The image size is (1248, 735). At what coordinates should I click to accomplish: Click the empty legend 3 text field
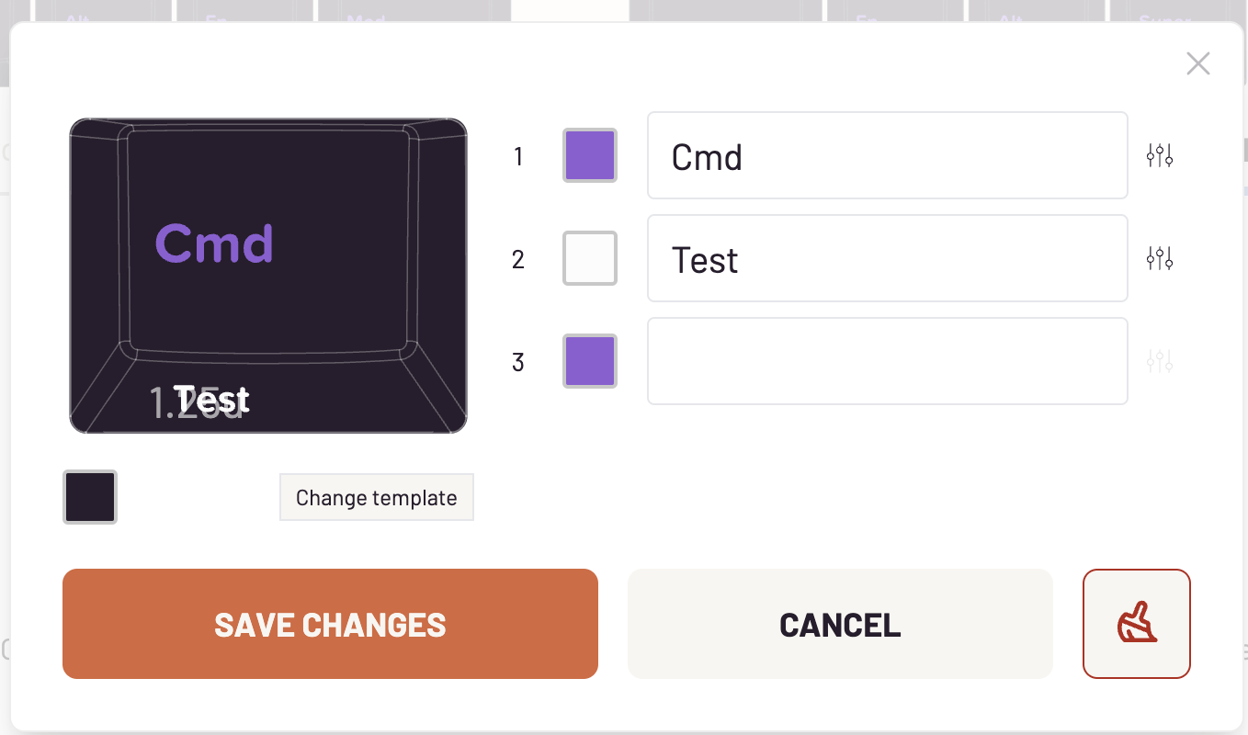pyautogui.click(x=887, y=361)
